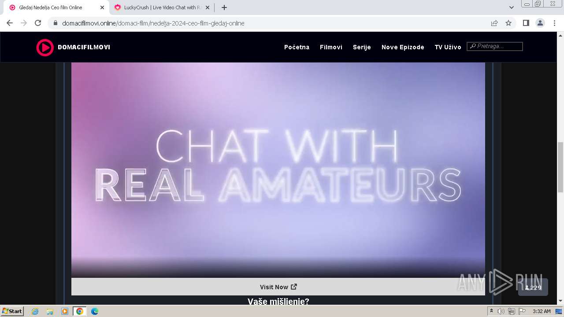The height and width of the screenshot is (317, 564).
Task: Click Visit Now button under ad
Action: [x=278, y=287]
